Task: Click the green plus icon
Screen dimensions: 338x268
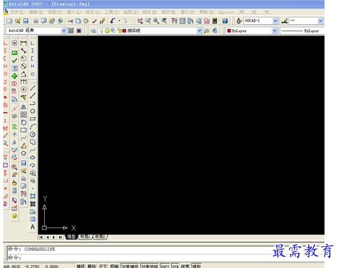Action: (x=15, y=76)
